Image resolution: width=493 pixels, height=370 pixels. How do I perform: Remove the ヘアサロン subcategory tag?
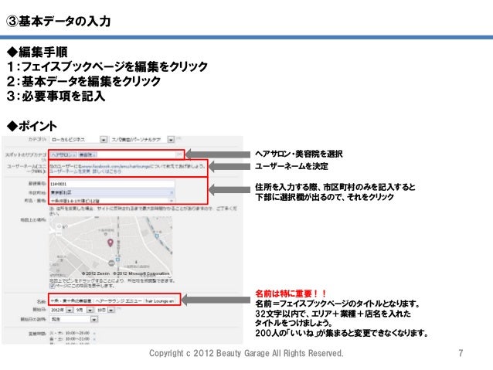[74, 155]
